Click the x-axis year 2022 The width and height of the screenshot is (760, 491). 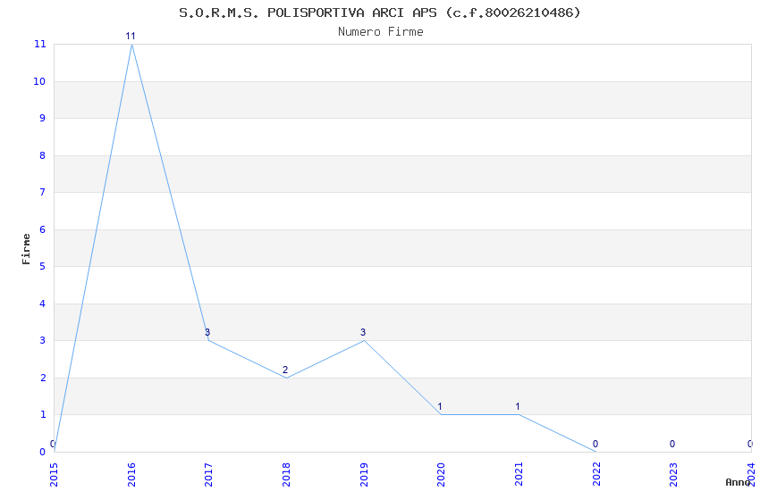(x=596, y=475)
